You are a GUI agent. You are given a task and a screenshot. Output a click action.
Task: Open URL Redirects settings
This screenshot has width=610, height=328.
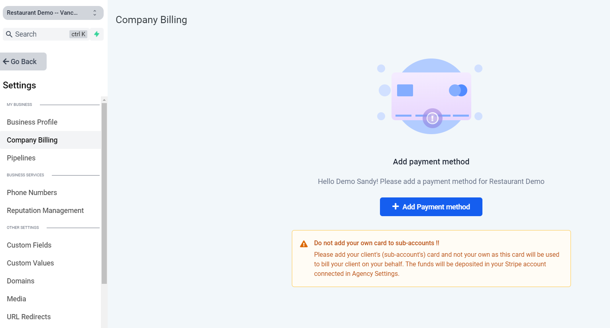(29, 317)
